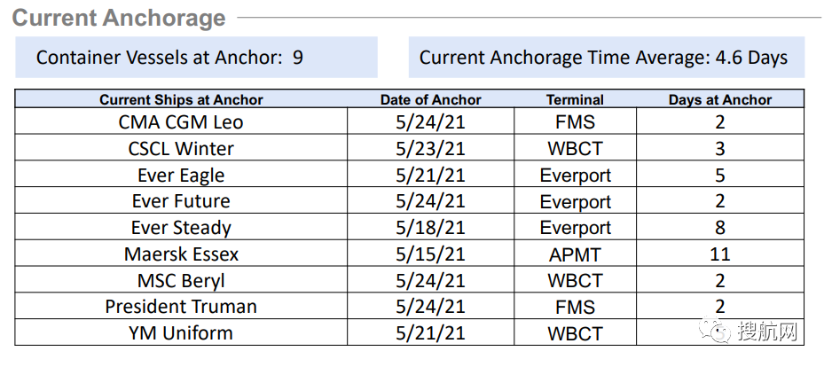This screenshot has width=824, height=367.
Task: Click the Maersk Essex ship name
Action: click(x=181, y=254)
